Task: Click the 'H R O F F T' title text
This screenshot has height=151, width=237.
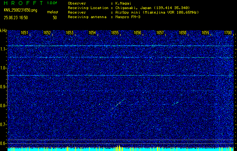Action: [23, 3]
